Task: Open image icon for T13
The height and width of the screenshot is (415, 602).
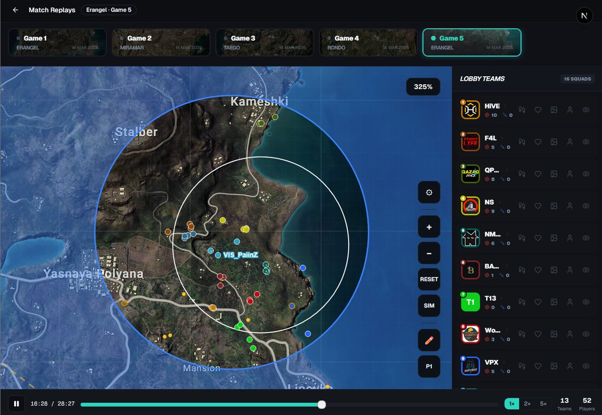Action: tap(554, 303)
